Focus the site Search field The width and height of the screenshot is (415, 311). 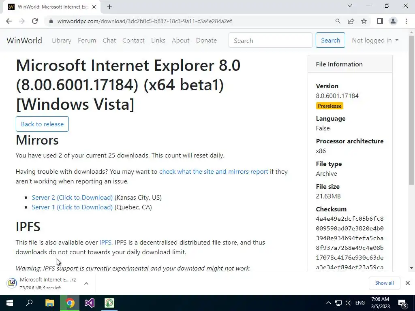pyautogui.click(x=270, y=40)
